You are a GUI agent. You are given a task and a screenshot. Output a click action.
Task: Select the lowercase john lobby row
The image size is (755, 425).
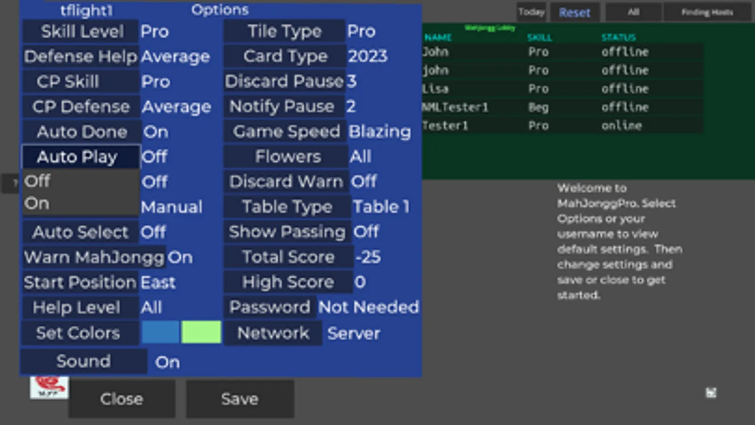click(x=562, y=70)
